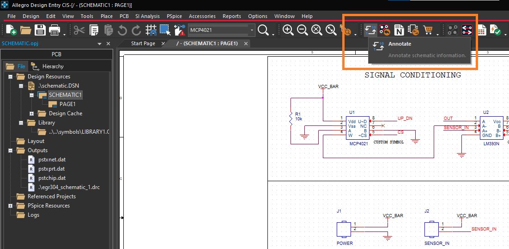Click the Design Rules Check icon

(x=496, y=30)
